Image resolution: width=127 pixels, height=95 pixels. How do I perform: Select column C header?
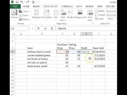pyautogui.click(x=62, y=34)
